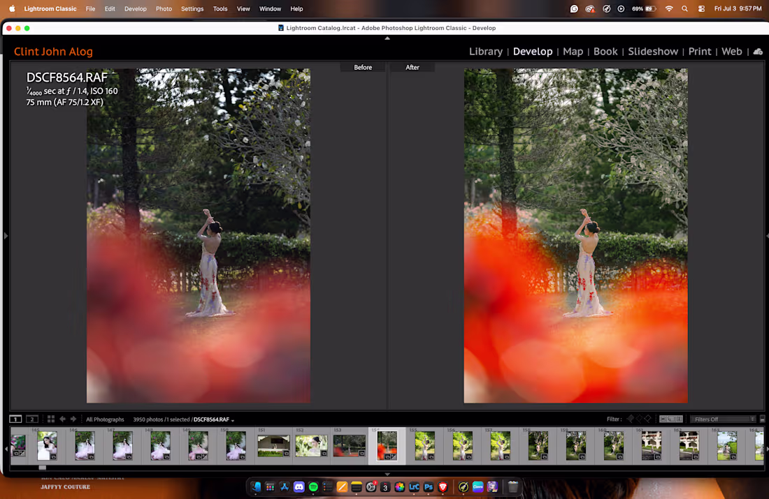
Task: Open Grid view from filmstrip toolbar
Action: (x=51, y=419)
